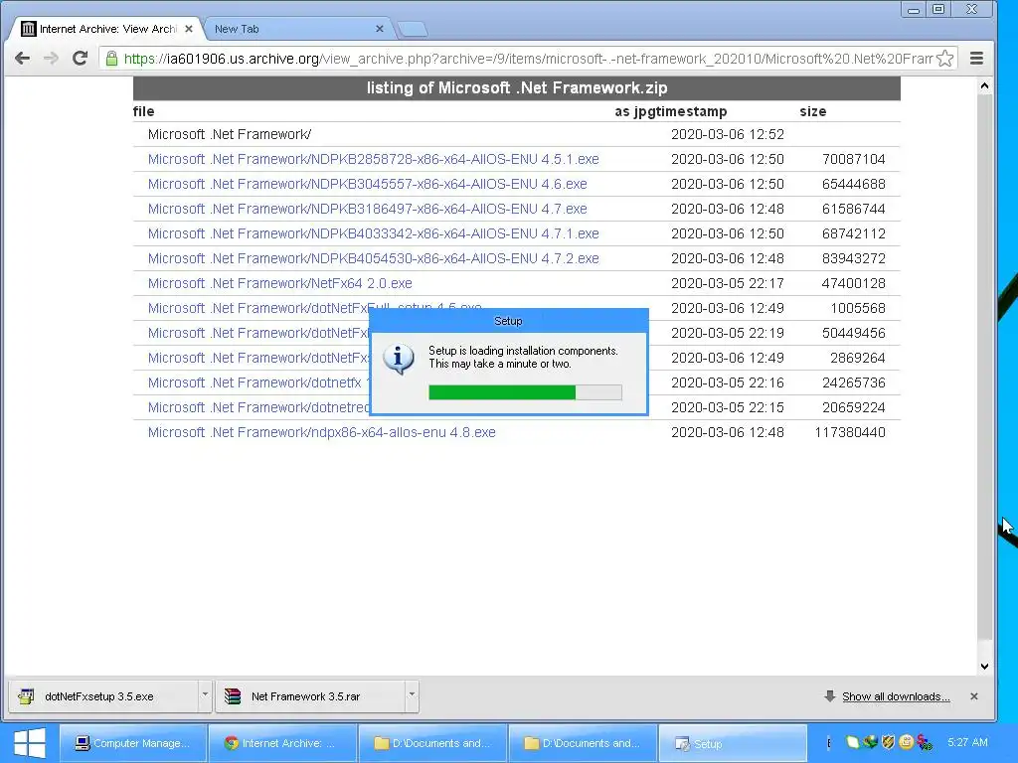Click Show all downloads link

pos(896,696)
